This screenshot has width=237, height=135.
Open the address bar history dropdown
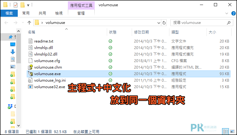coord(159,23)
